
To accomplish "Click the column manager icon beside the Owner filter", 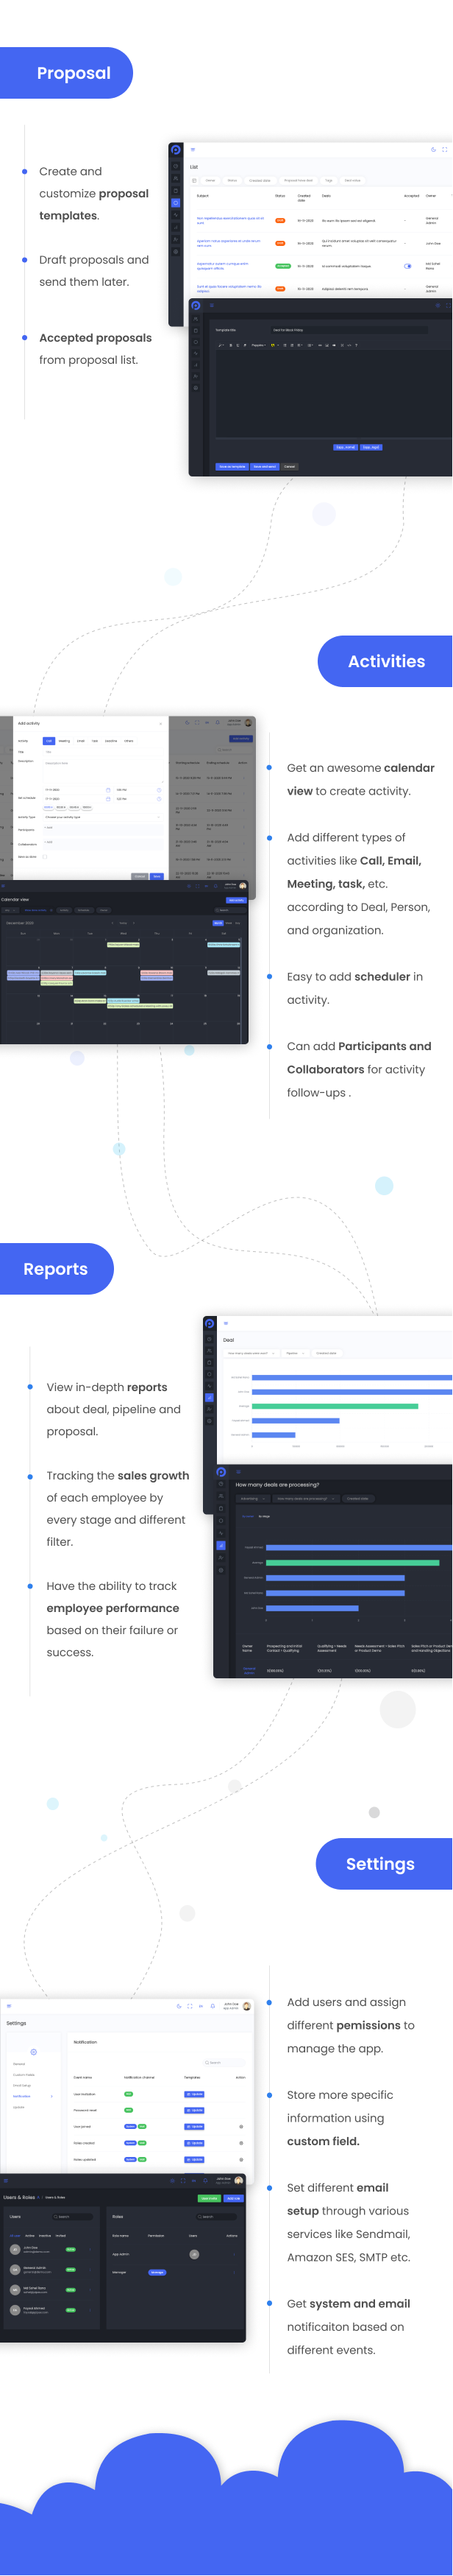I will point(195,180).
